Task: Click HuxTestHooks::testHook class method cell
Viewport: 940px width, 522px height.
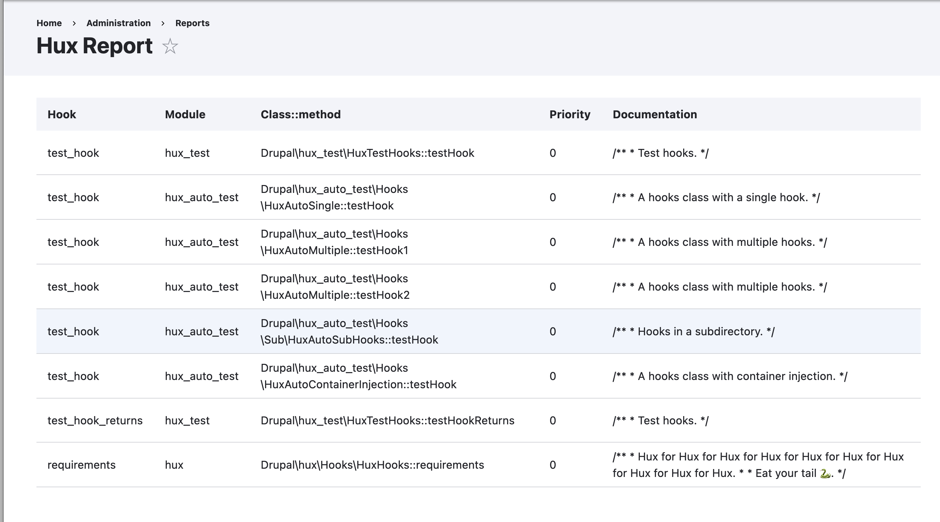Action: pos(367,153)
